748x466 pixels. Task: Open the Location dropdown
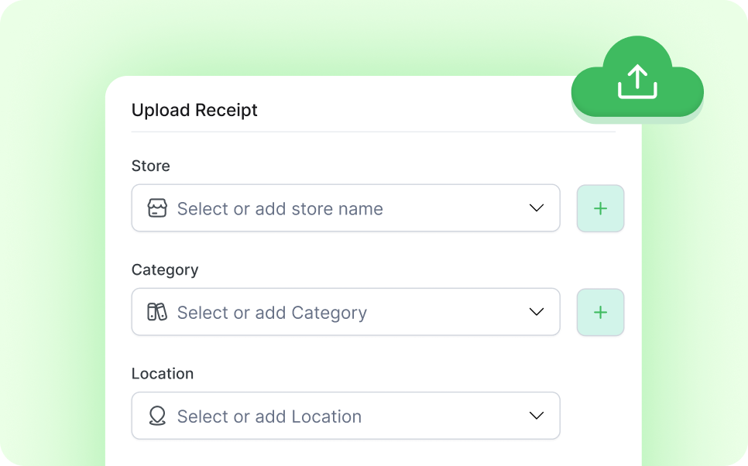[536, 416]
